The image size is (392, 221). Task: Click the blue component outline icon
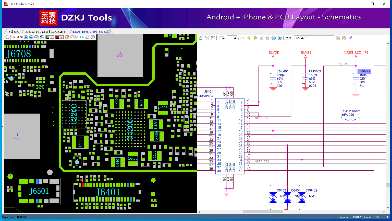[77, 37]
